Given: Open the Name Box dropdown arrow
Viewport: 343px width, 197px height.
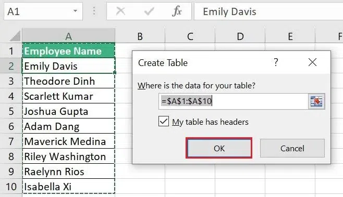Looking at the screenshot, I should point(75,11).
